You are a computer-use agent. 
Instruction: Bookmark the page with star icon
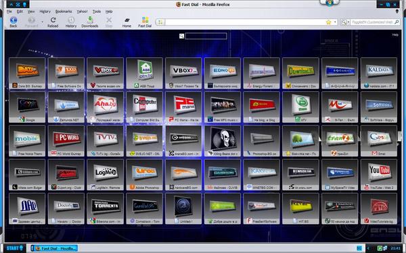point(329,22)
